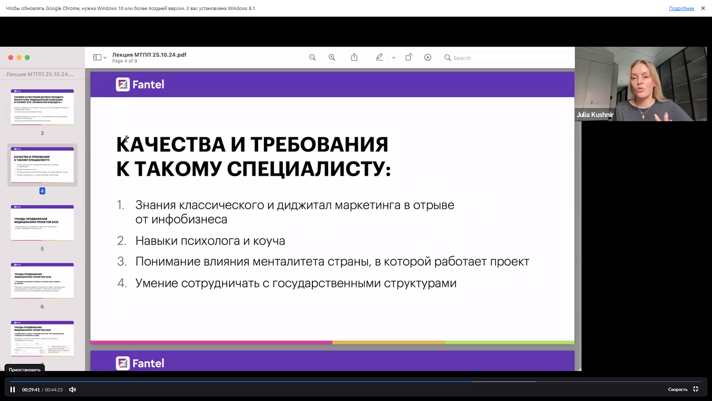This screenshot has width=712, height=401.
Task: Dismiss the Chrome update notification
Action: pos(703,8)
